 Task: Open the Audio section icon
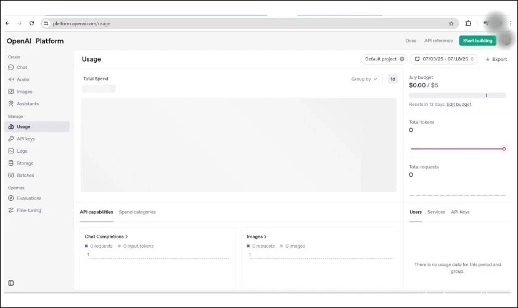[x=11, y=79]
